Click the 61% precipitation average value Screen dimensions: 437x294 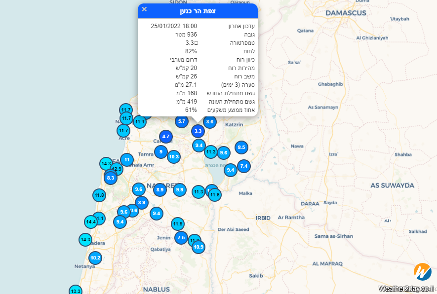pyautogui.click(x=191, y=110)
